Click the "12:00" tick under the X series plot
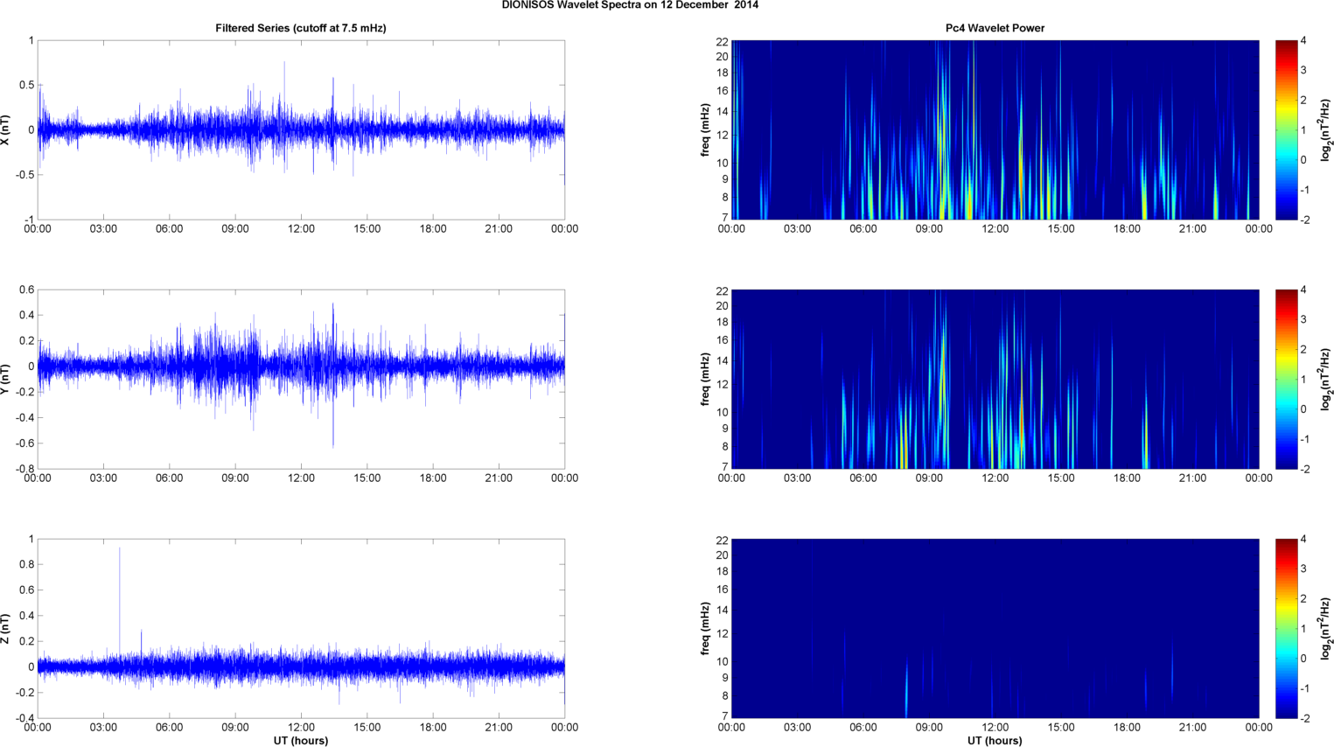This screenshot has height=747, width=1334. [x=301, y=229]
